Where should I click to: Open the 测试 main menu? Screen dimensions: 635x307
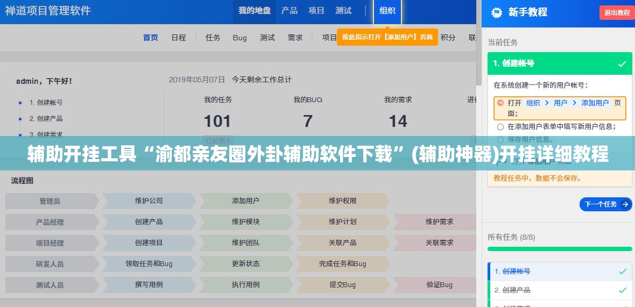click(343, 11)
